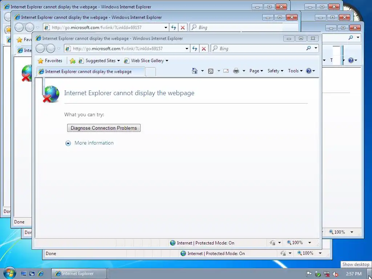
Task: Click the Help question mark icon in front window
Action: pos(309,71)
